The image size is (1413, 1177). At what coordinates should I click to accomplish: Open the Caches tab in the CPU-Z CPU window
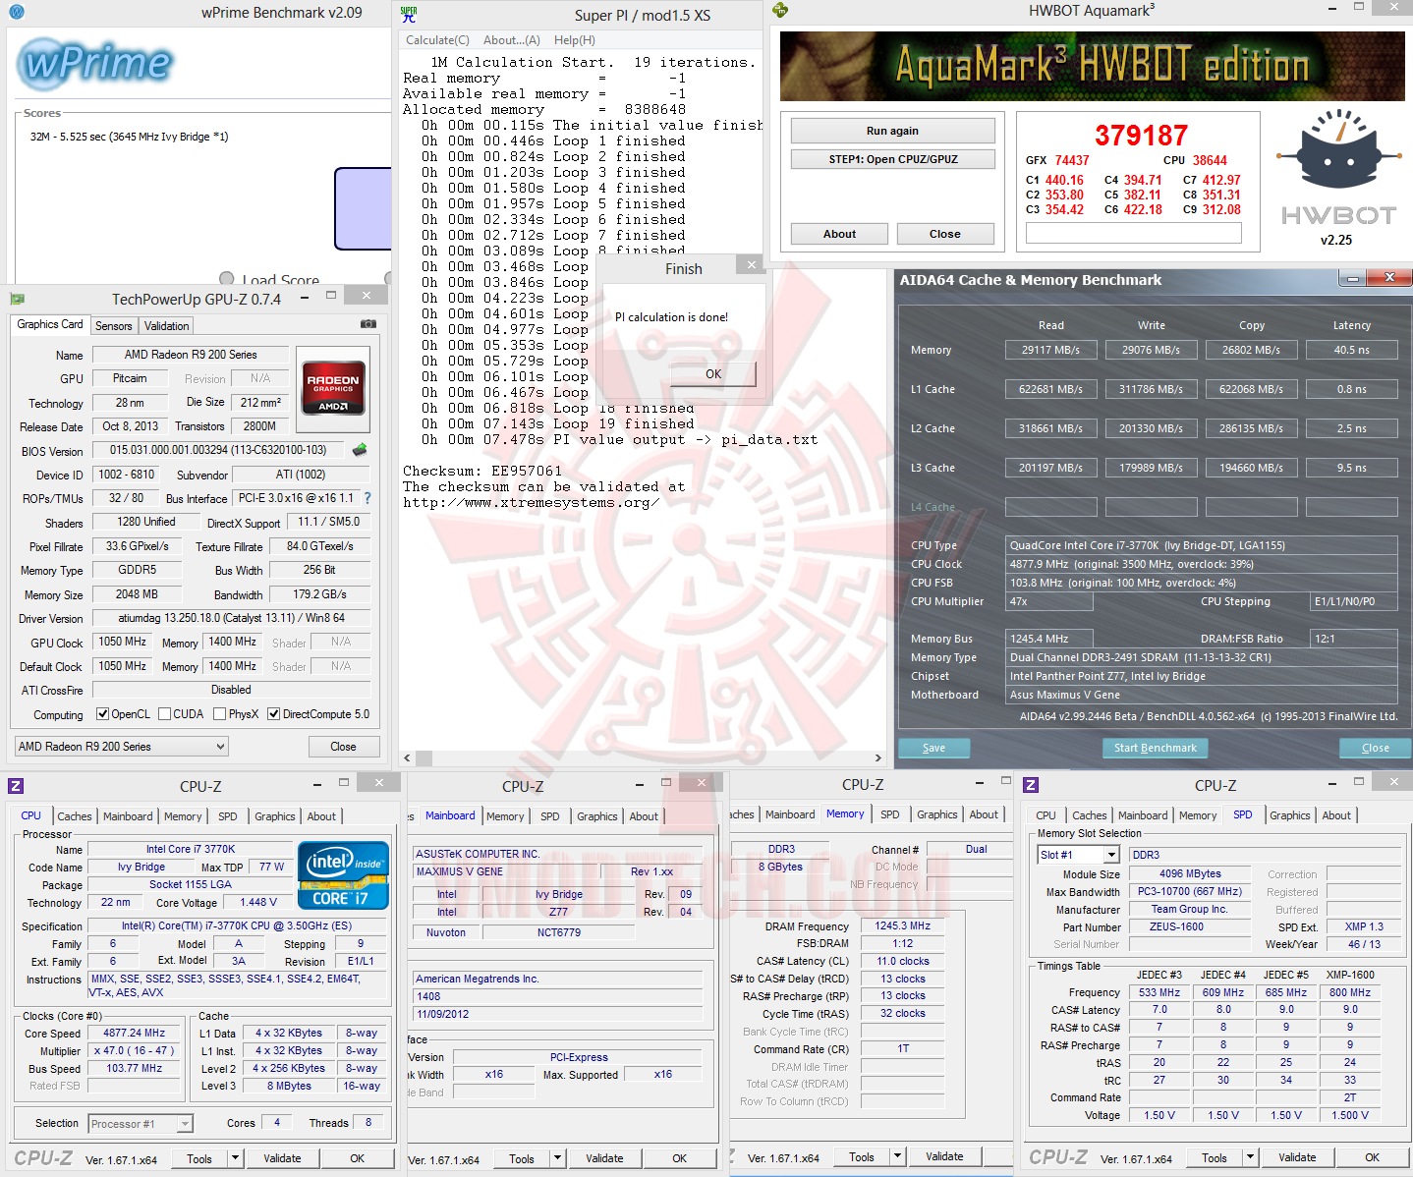75,816
